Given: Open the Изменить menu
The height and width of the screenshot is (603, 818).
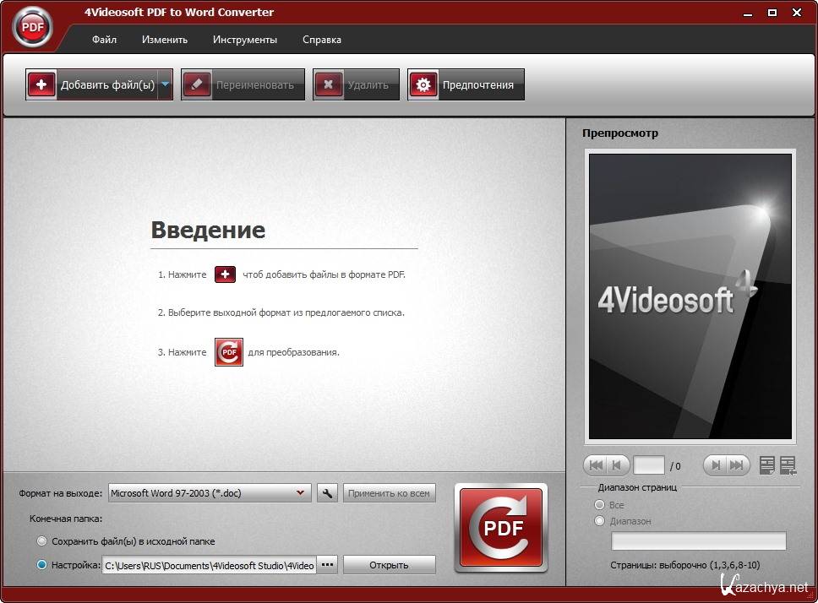Looking at the screenshot, I should pos(165,40).
